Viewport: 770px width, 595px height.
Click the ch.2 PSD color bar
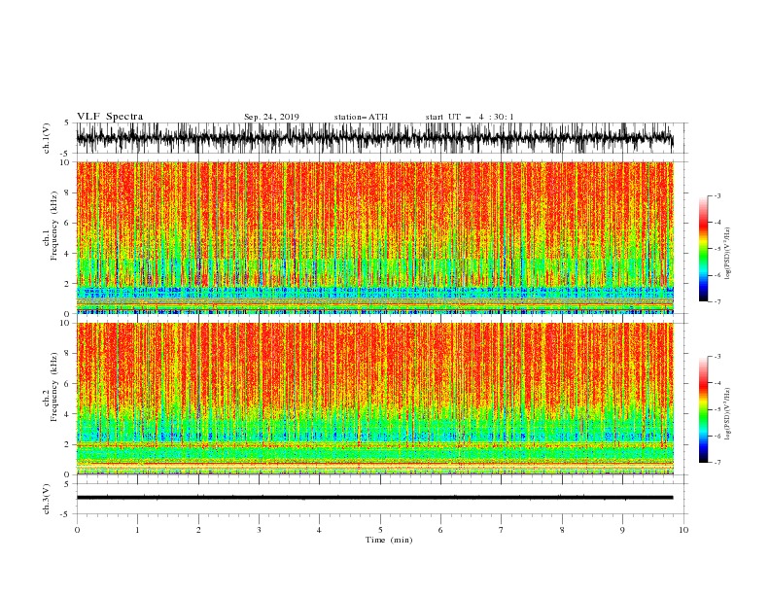coord(703,409)
